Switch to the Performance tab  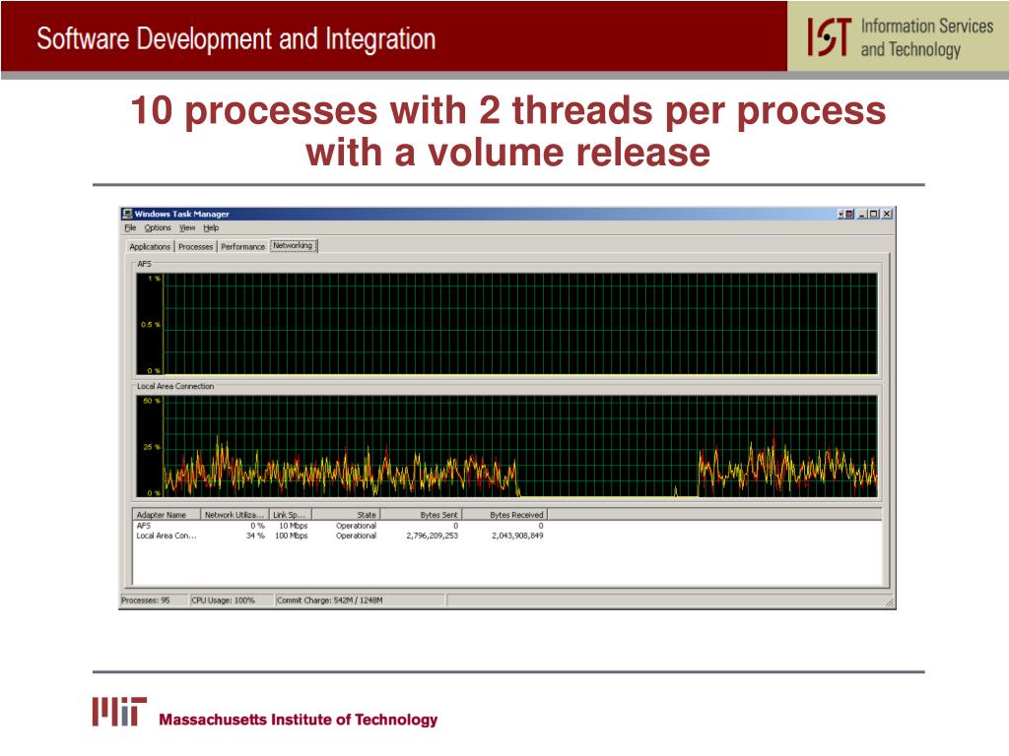click(242, 247)
